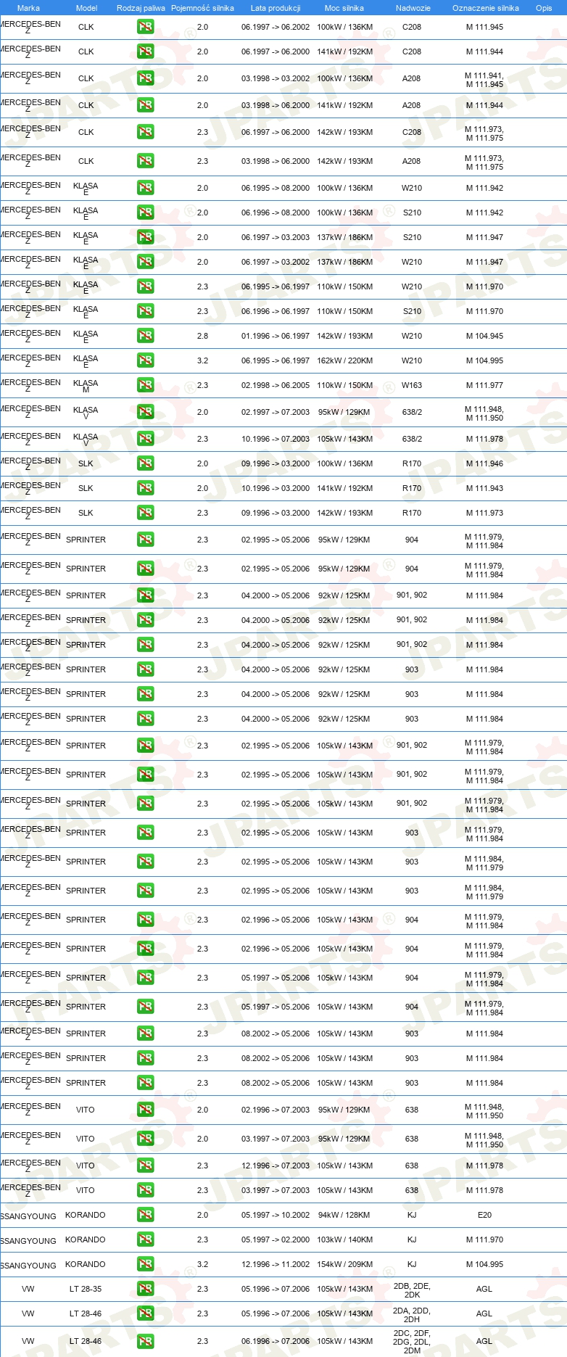Select engine capacity cell 2.8
Image resolution: width=567 pixels, height=1357 pixels.
[x=202, y=336]
